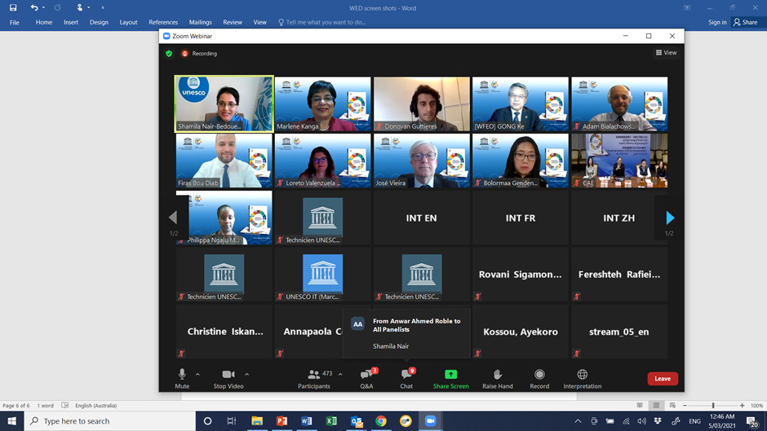Zoom in with the plus button
The height and width of the screenshot is (431, 767).
coord(742,406)
